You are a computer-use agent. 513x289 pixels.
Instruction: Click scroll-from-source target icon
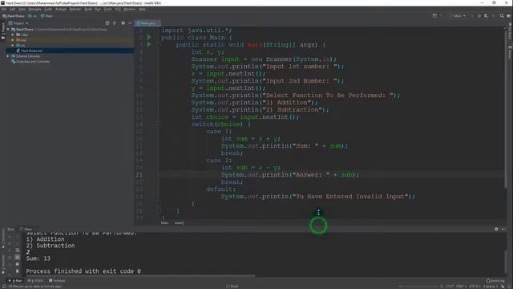107,23
